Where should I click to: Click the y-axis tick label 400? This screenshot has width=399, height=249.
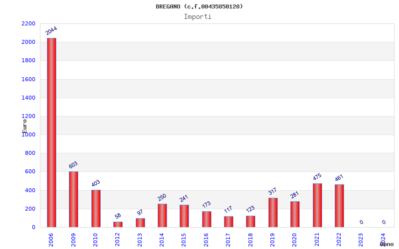click(x=30, y=190)
